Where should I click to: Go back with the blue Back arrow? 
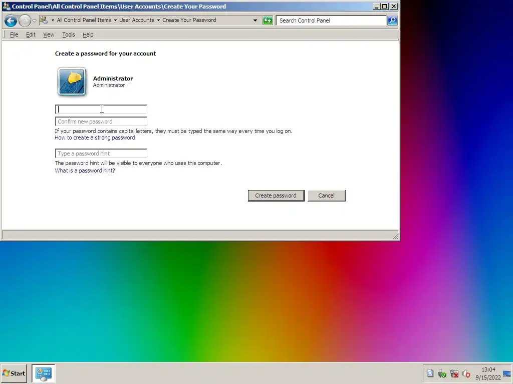[x=11, y=21]
